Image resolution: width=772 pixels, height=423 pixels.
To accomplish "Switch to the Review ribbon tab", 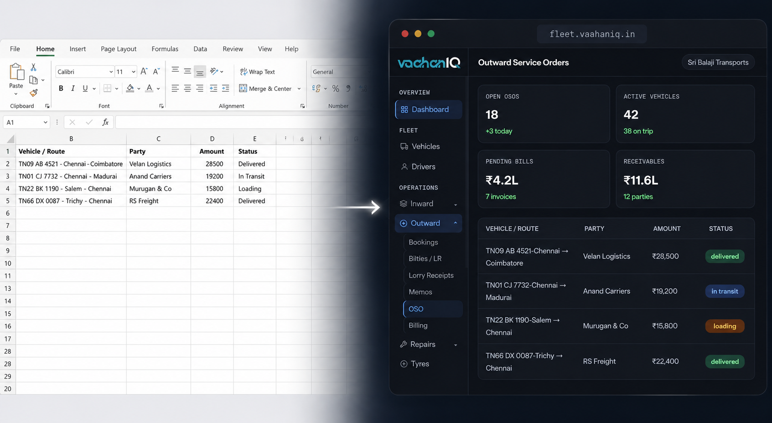I will [x=233, y=49].
